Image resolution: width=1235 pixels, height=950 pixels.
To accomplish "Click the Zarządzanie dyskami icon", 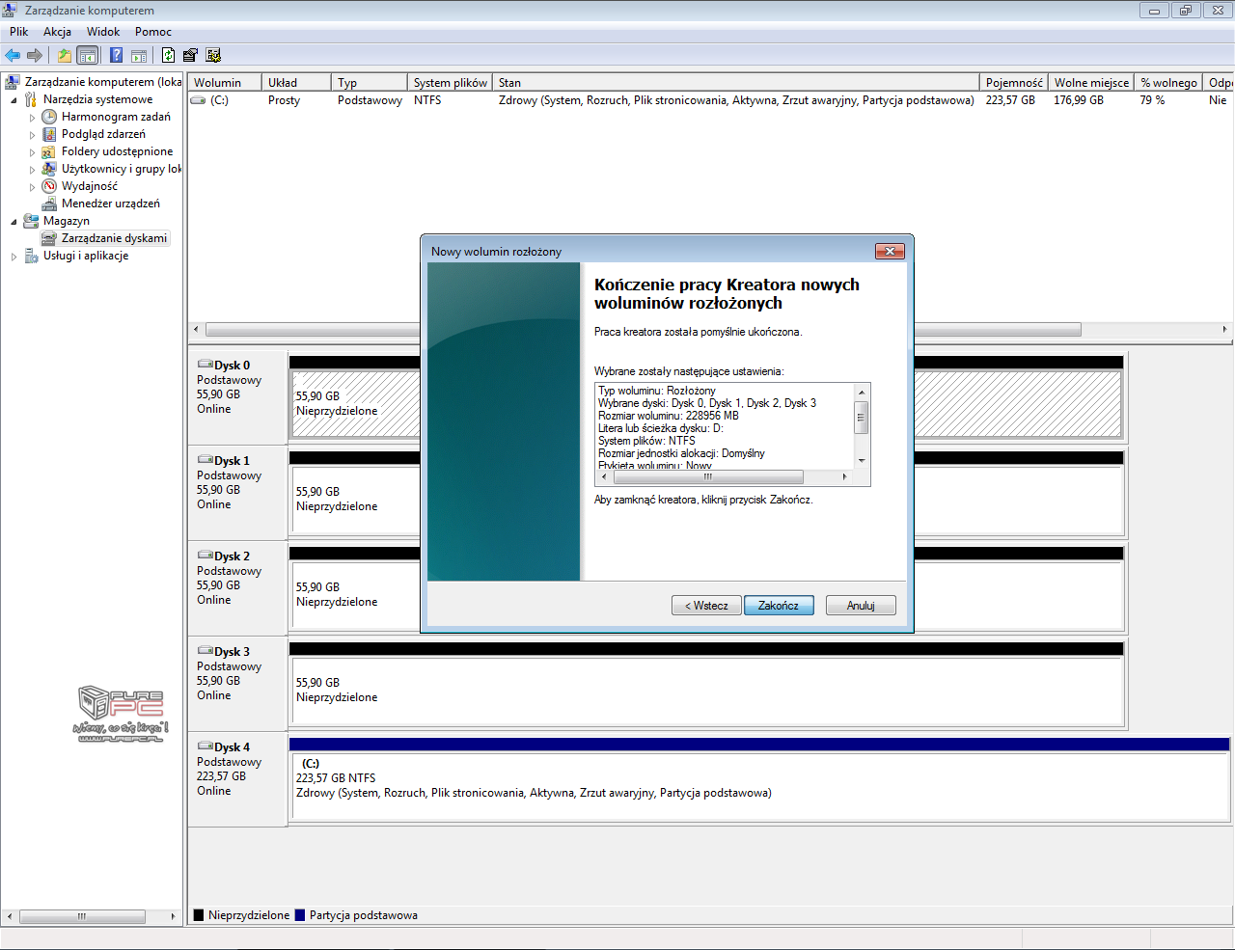I will [49, 238].
